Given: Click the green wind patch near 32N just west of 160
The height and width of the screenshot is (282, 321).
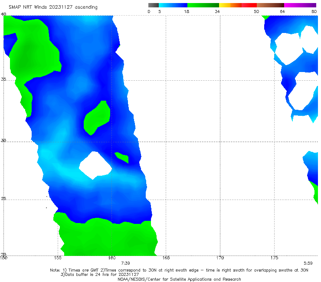Looking at the screenshot, I should (x=97, y=118).
